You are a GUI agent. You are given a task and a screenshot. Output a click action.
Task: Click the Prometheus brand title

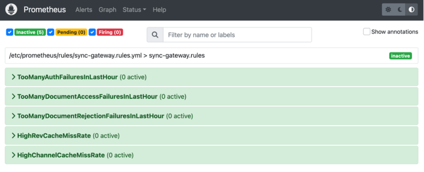[45, 9]
